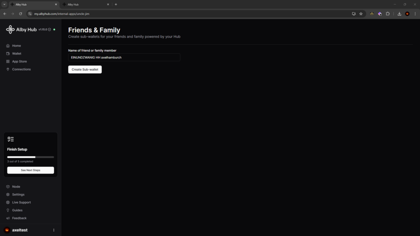Open Home from the sidebar

point(16,46)
